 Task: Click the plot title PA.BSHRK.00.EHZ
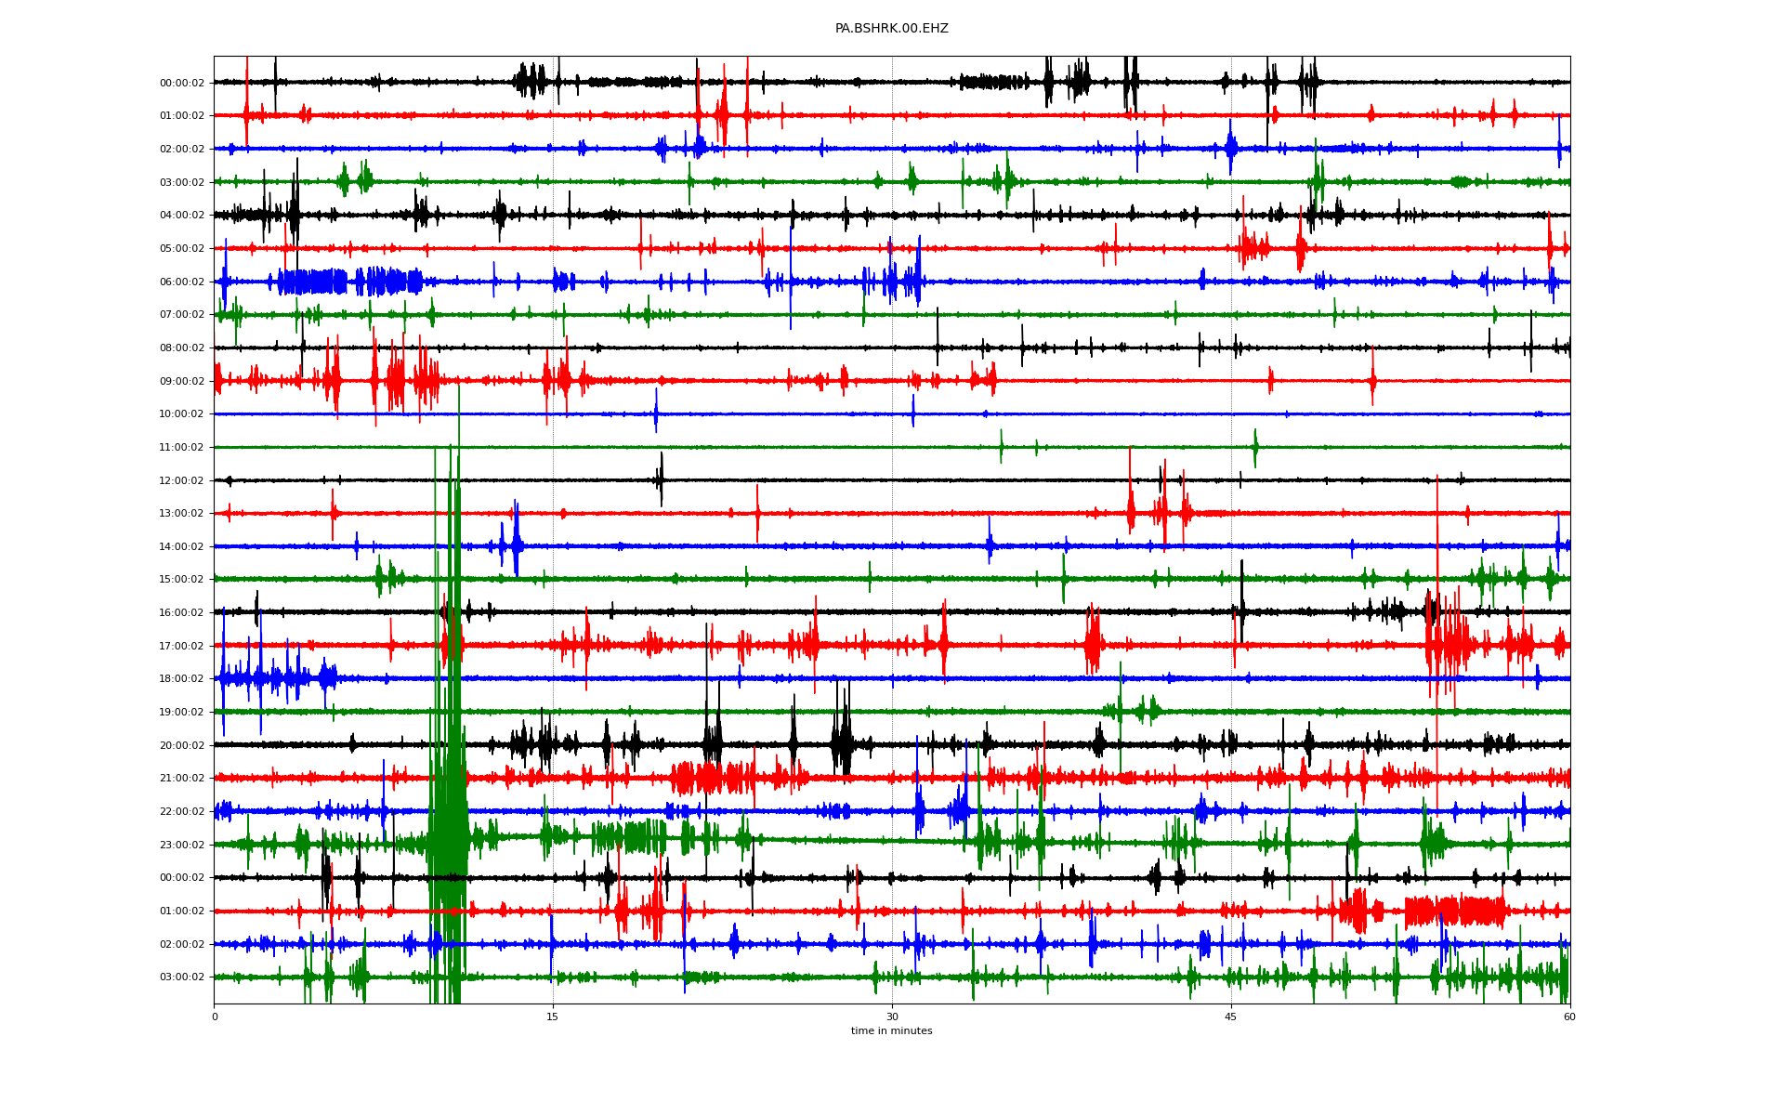[891, 29]
